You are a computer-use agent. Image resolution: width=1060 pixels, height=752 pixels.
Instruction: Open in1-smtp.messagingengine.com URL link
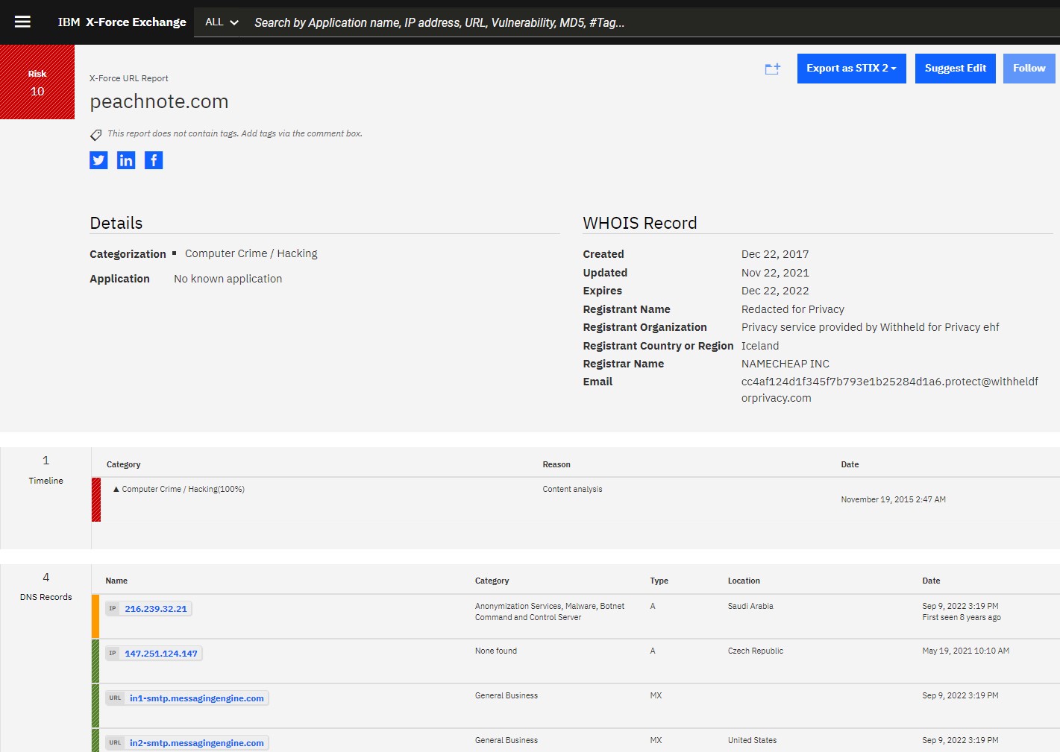pyautogui.click(x=187, y=698)
